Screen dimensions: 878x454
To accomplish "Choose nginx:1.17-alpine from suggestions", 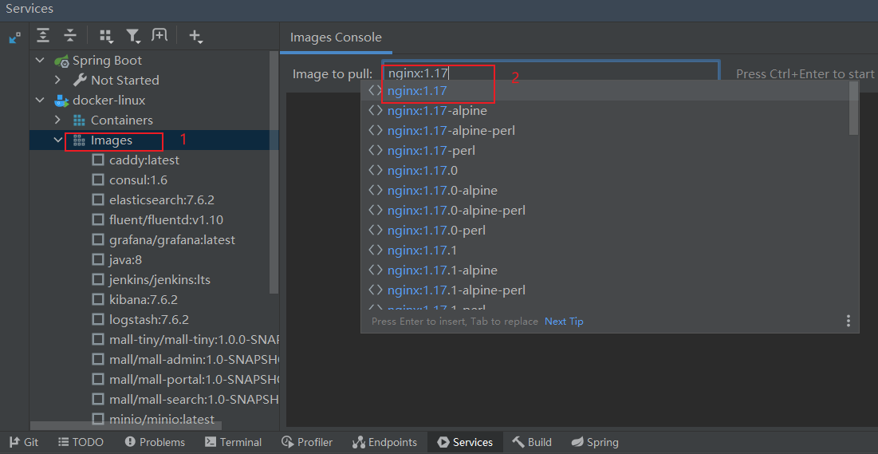I will (x=437, y=111).
